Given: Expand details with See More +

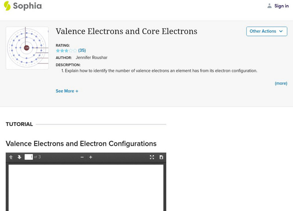Looking at the screenshot, I should click(x=67, y=91).
